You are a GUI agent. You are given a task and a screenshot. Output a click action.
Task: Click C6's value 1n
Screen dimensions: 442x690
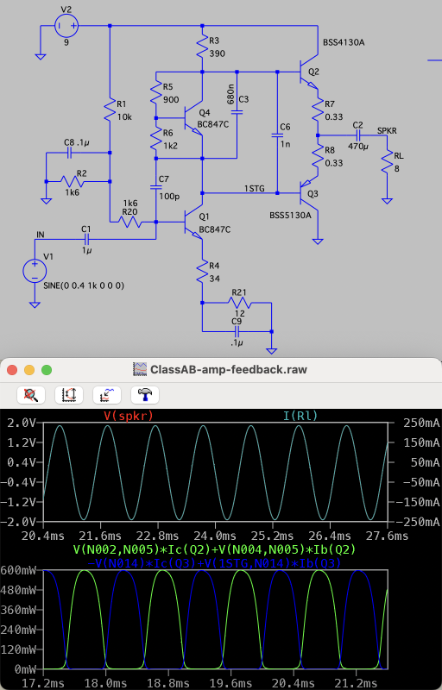click(x=285, y=144)
